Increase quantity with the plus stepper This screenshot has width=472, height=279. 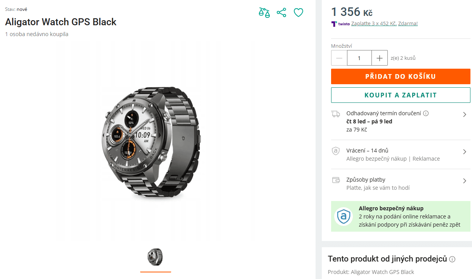pyautogui.click(x=380, y=57)
